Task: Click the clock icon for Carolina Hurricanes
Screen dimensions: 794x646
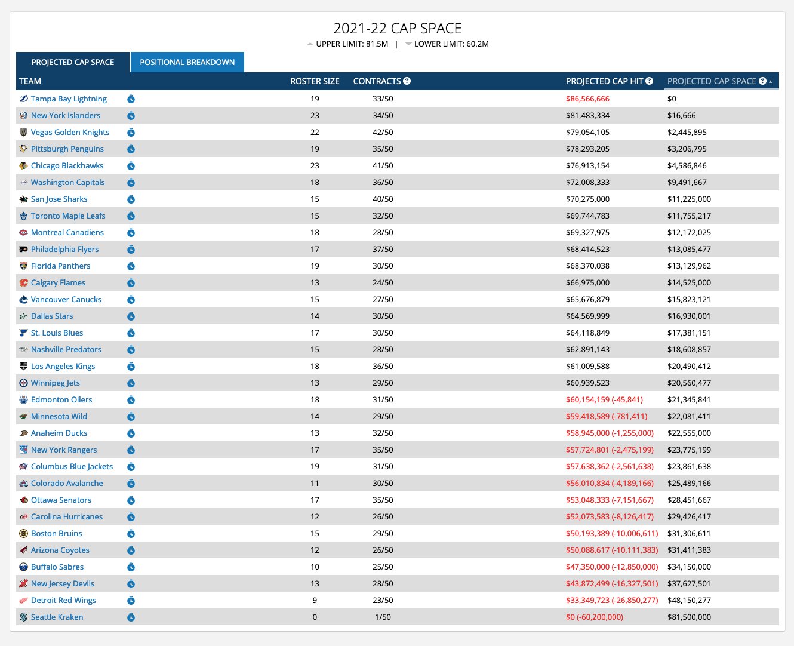Action: [131, 517]
